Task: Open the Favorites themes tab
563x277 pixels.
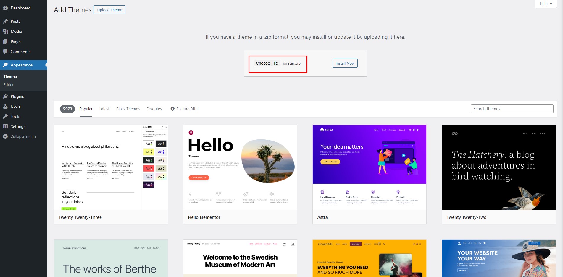Action: 154,109
